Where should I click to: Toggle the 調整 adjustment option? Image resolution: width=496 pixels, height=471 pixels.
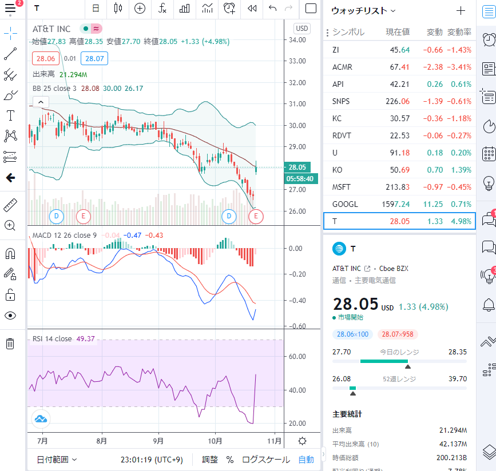[210, 460]
